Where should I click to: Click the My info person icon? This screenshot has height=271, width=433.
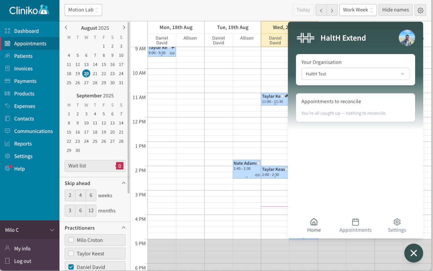point(7,248)
